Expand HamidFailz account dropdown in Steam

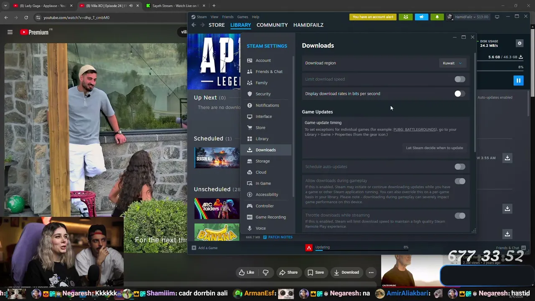coord(468,17)
